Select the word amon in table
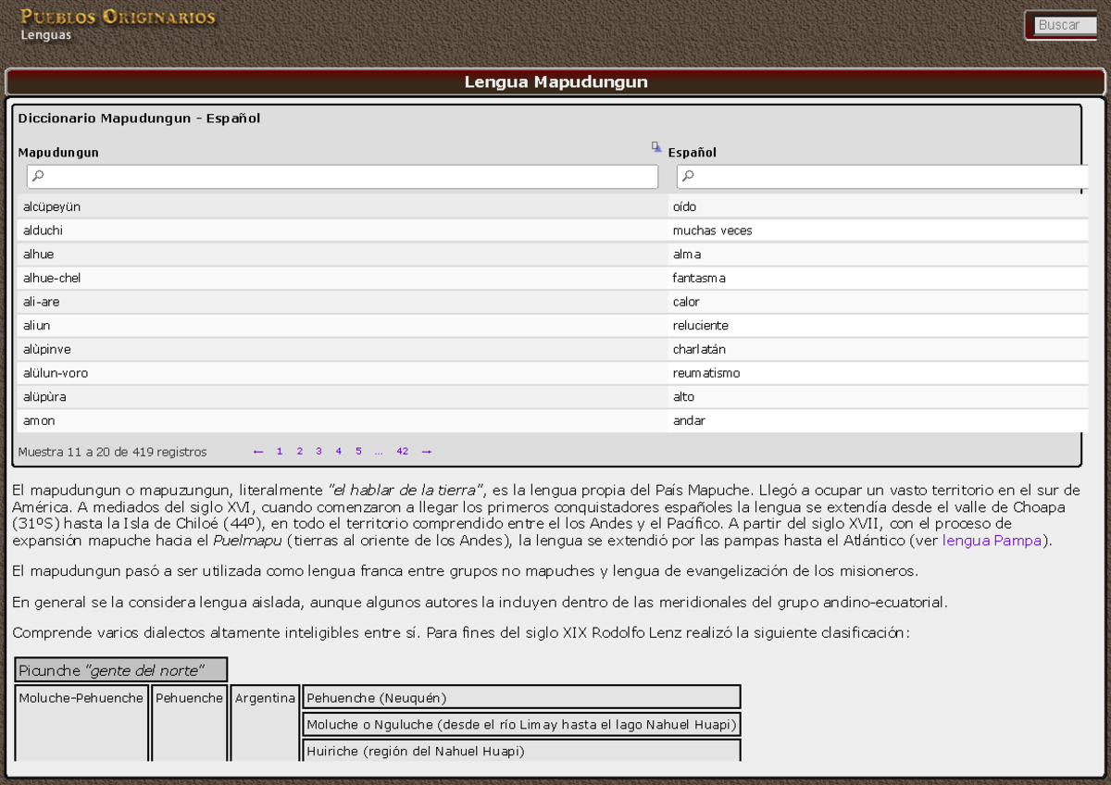Screen dimensions: 1111x785 (x=39, y=420)
